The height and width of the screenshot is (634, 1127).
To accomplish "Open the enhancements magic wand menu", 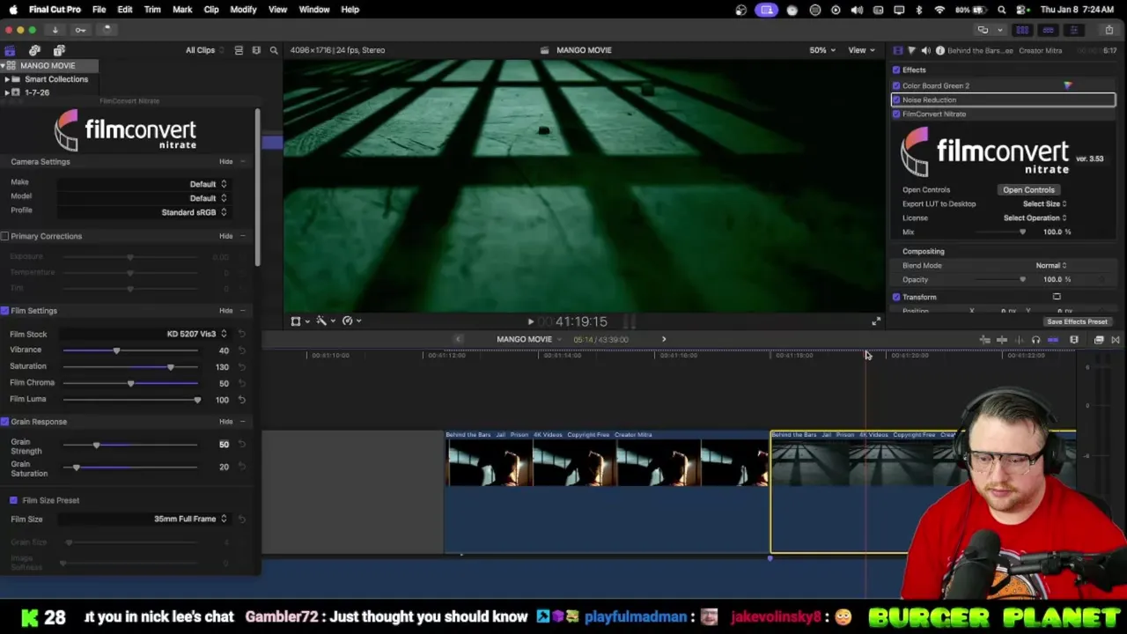I will [324, 321].
